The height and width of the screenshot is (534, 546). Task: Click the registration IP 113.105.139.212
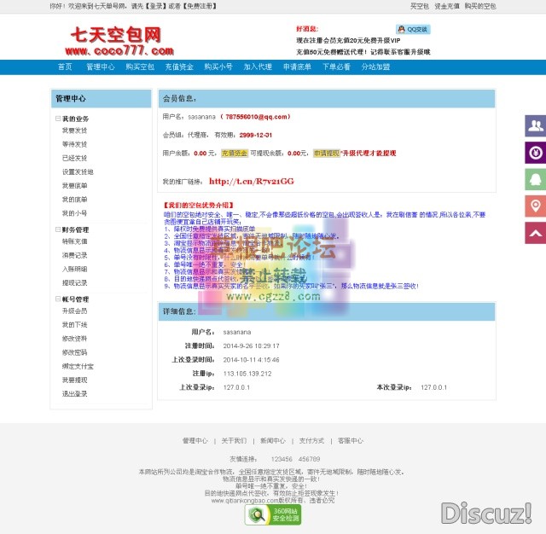247,374
